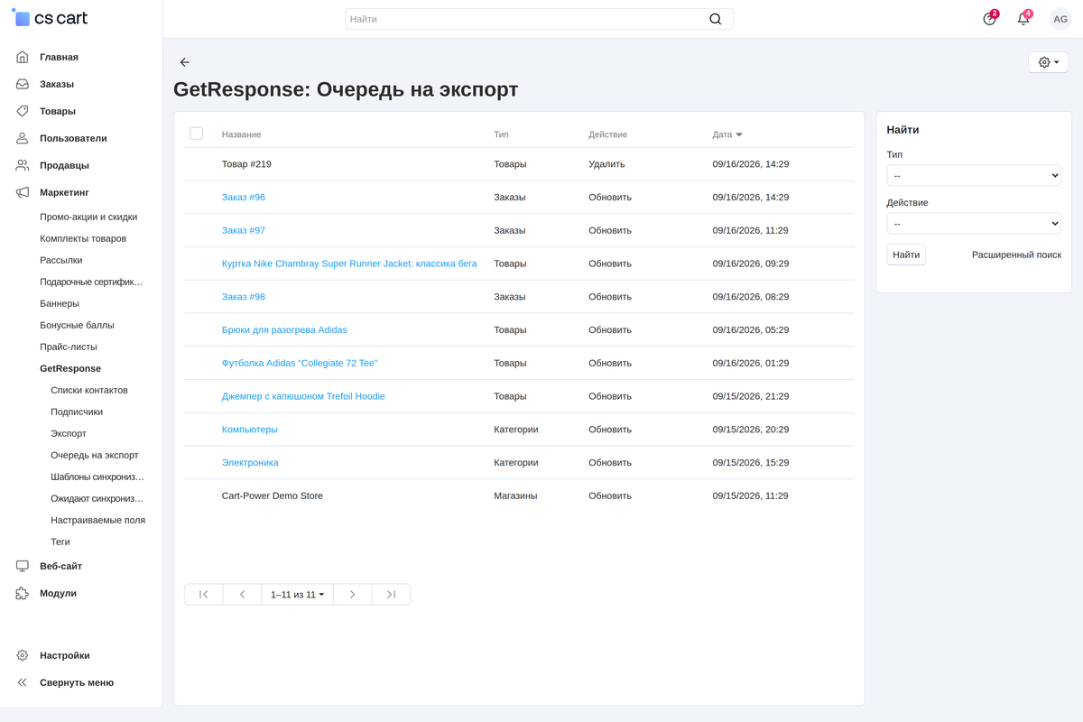The height and width of the screenshot is (722, 1083).
Task: Open Настраиваемые поля submenu item
Action: (x=97, y=520)
